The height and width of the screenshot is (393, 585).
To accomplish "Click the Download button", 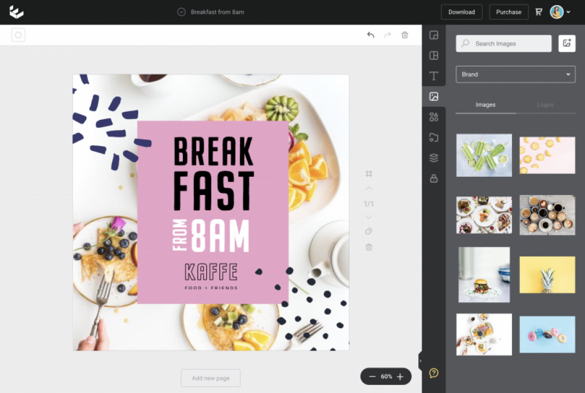I will coord(461,12).
